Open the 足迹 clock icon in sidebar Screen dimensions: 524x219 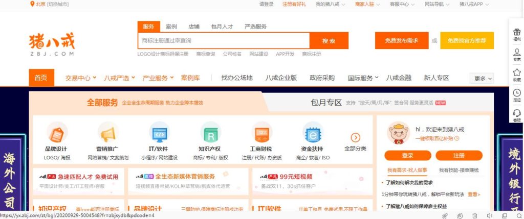[517, 93]
